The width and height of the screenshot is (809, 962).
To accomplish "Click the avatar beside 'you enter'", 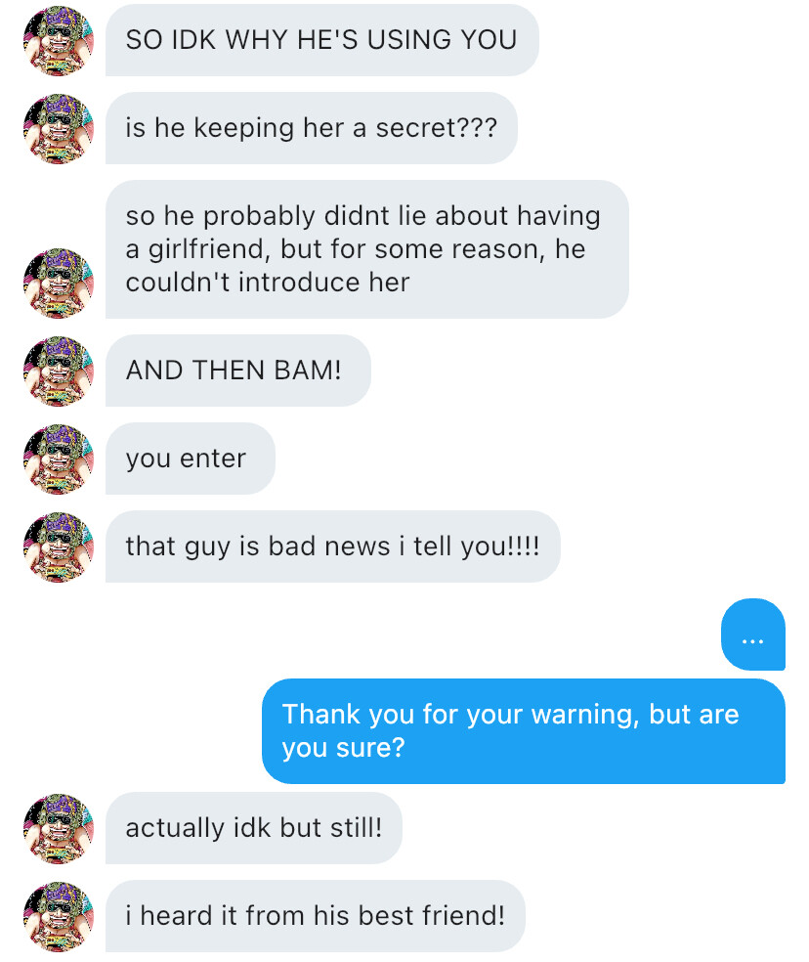I will tap(58, 459).
